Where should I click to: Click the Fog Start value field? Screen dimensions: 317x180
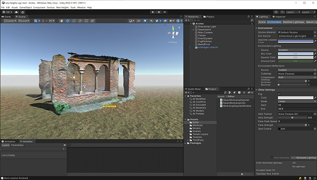[297, 105]
